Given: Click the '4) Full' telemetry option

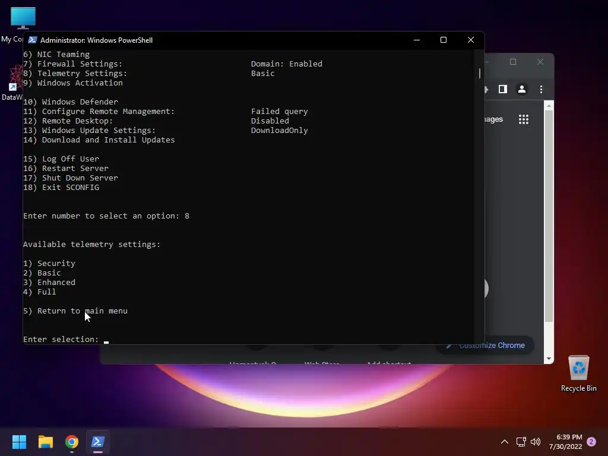Looking at the screenshot, I should pos(40,292).
